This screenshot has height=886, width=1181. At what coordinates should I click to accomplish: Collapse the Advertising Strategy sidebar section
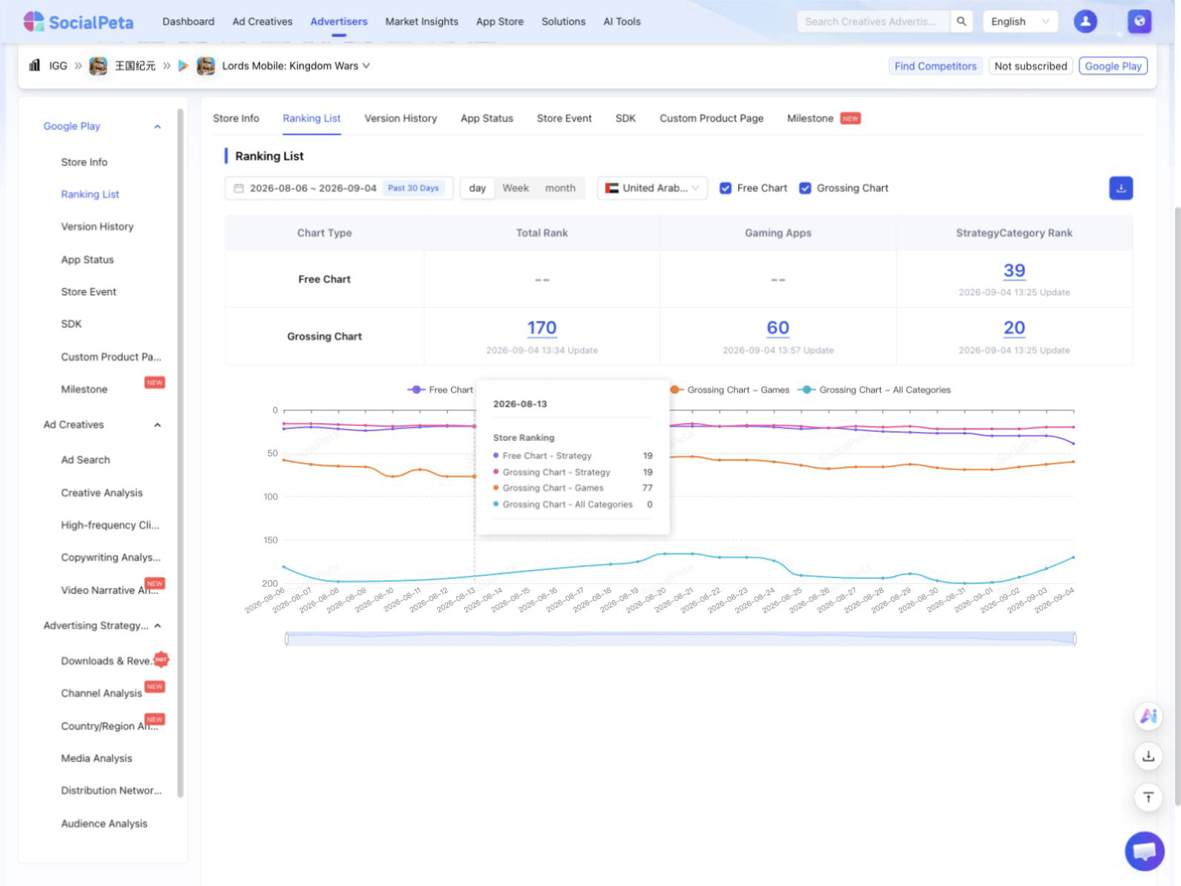[x=157, y=625]
